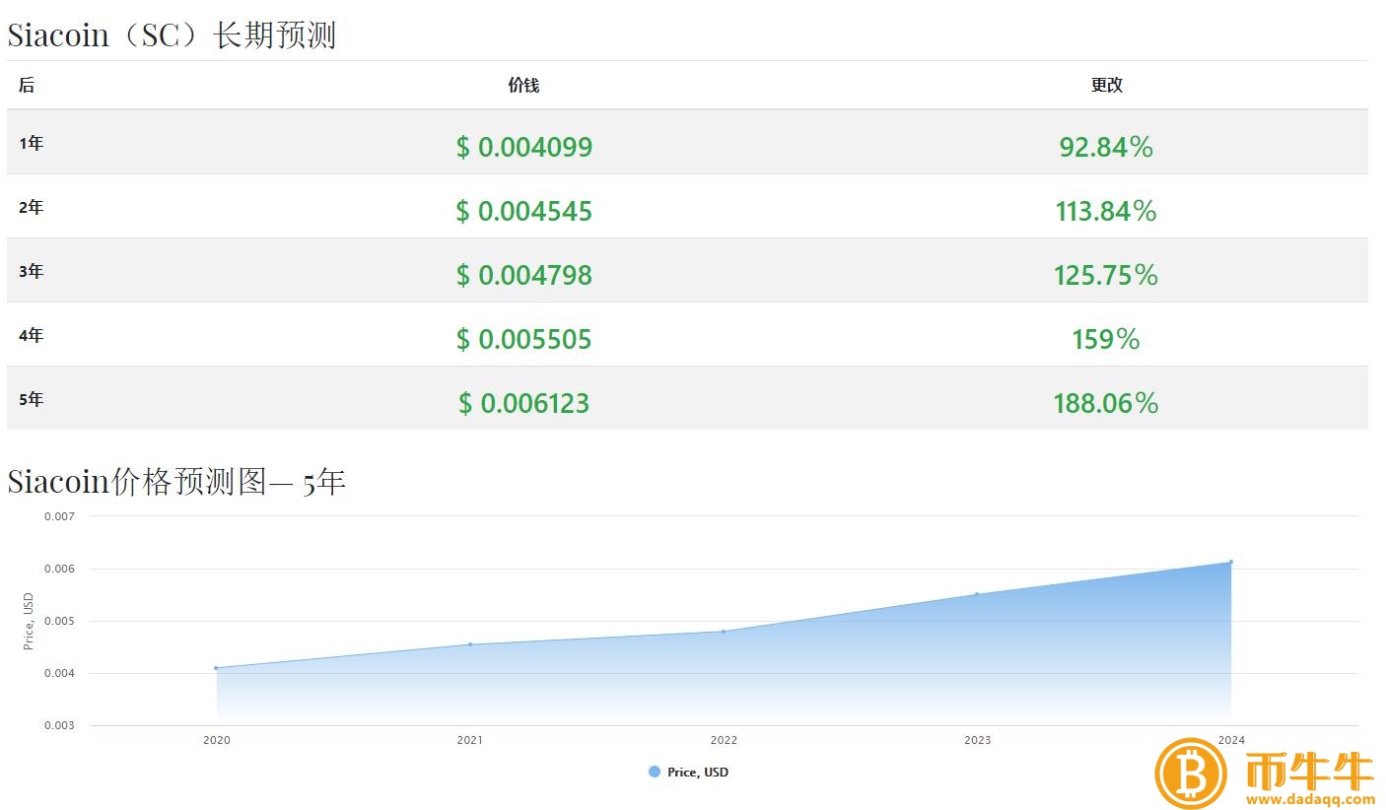The width and height of the screenshot is (1386, 810).
Task: Click the Price, USD y-axis label
Action: (x=30, y=619)
